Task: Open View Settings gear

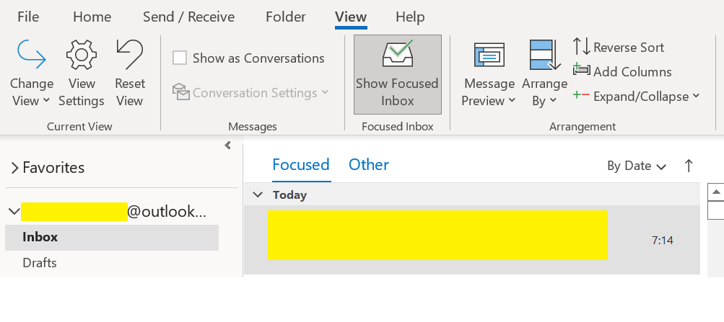Action: (82, 73)
